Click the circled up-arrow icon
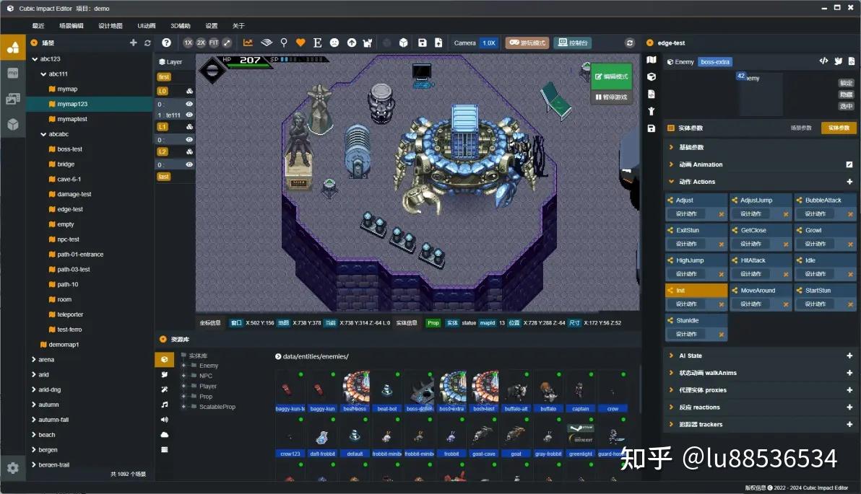Image resolution: width=861 pixels, height=494 pixels. (352, 43)
